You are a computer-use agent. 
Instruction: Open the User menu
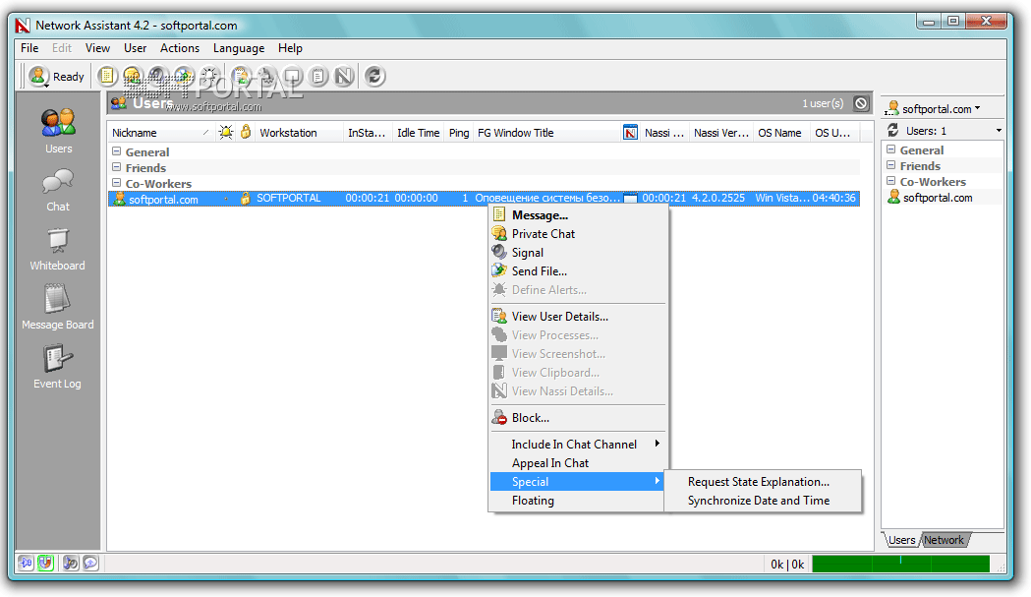tap(136, 48)
